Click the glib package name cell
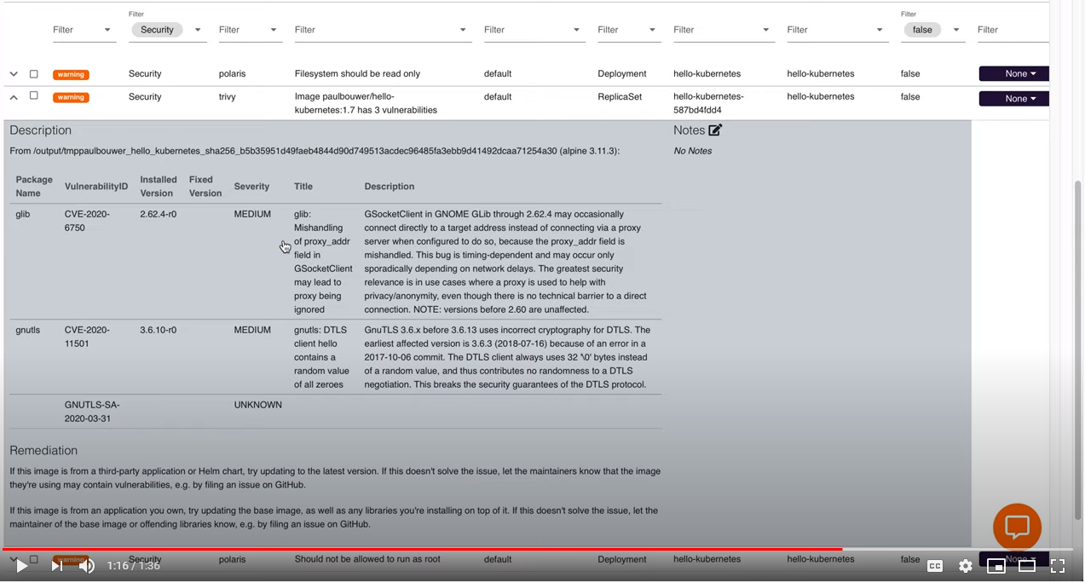The image size is (1085, 583). (23, 214)
